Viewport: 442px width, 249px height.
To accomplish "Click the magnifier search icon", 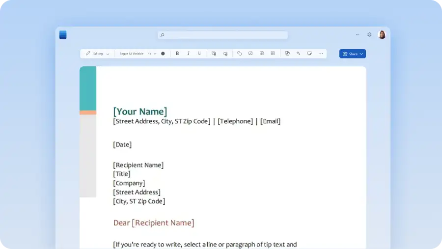I will point(163,35).
